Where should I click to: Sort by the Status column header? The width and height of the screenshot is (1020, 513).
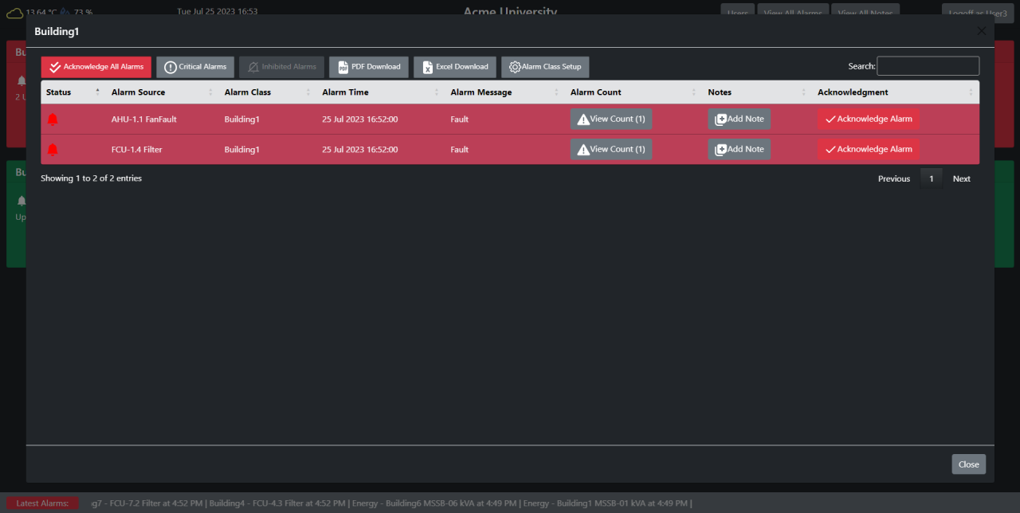(x=57, y=92)
